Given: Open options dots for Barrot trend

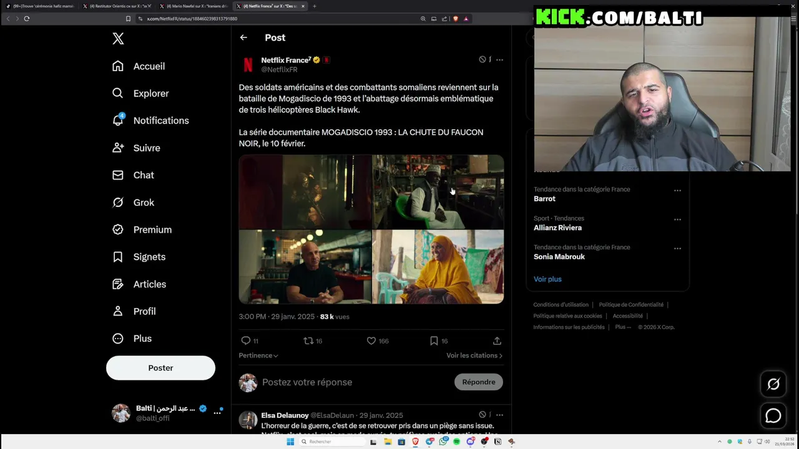Looking at the screenshot, I should coord(677,191).
